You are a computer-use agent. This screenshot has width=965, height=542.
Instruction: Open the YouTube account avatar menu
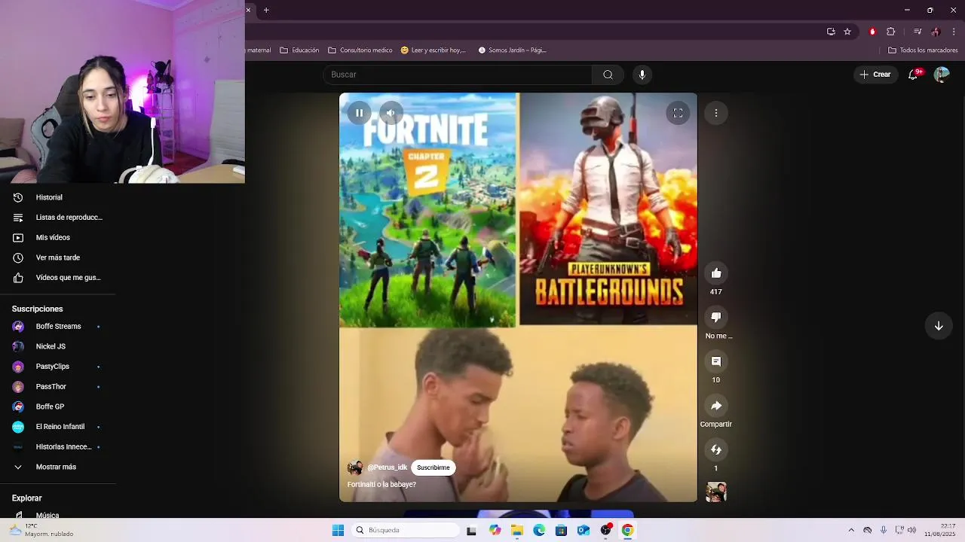pos(942,75)
